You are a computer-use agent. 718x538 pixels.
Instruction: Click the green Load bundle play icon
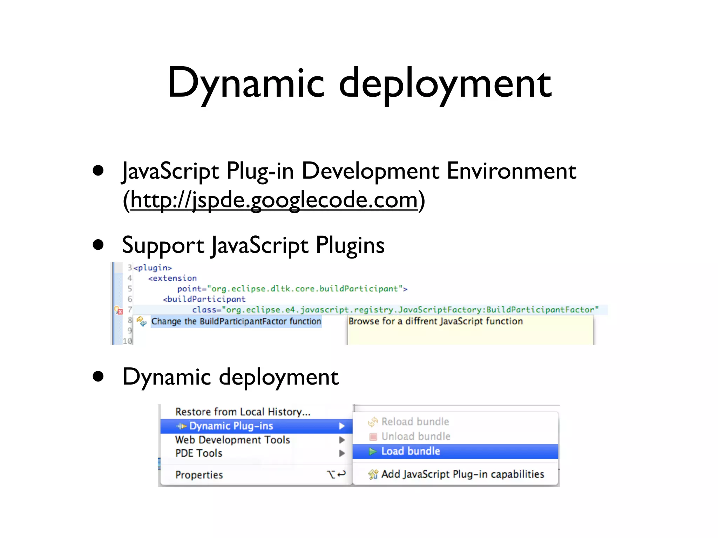[x=373, y=452]
